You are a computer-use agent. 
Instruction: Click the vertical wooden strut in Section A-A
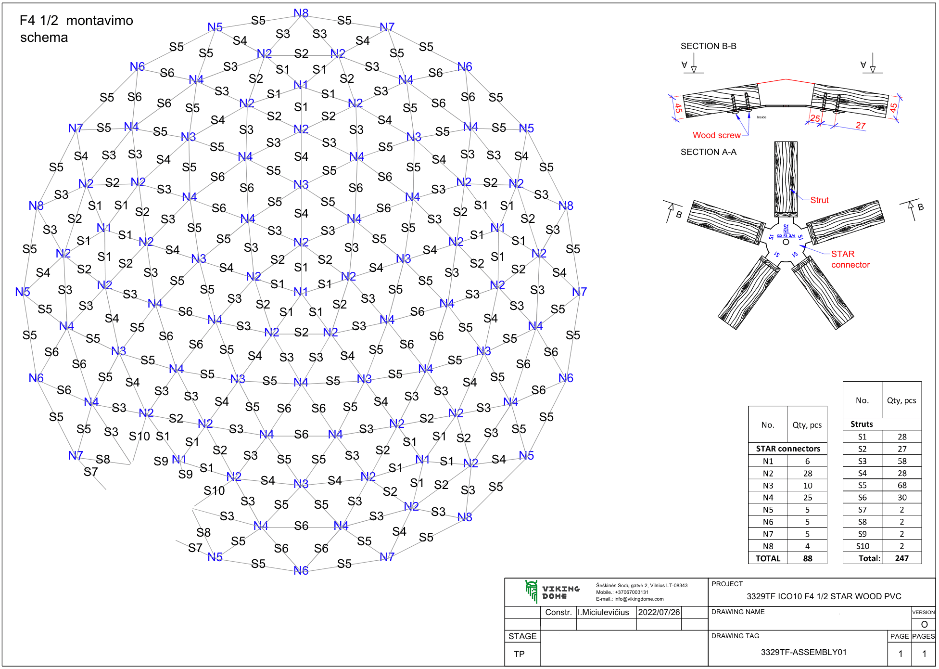pos(786,178)
